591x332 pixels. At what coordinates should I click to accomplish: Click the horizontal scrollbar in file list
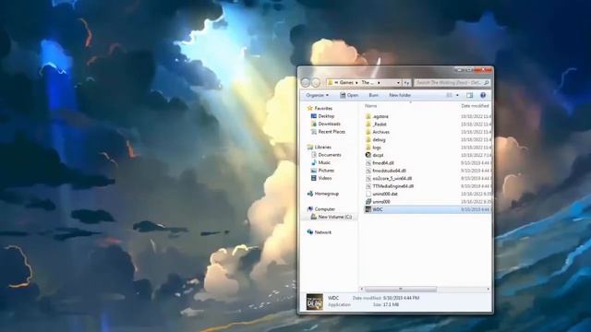pyautogui.click(x=400, y=289)
